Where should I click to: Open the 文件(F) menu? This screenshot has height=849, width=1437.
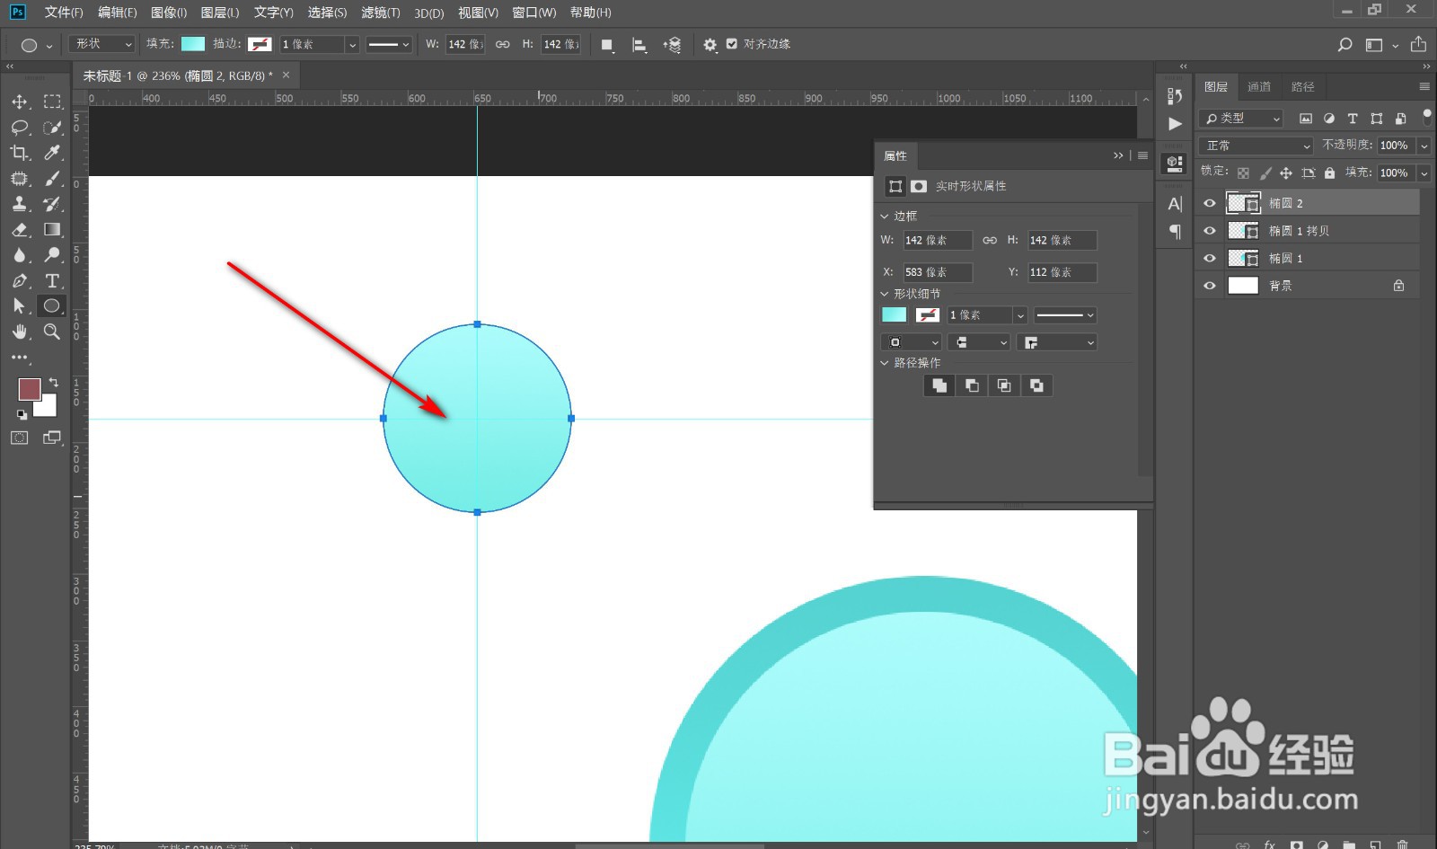(63, 13)
